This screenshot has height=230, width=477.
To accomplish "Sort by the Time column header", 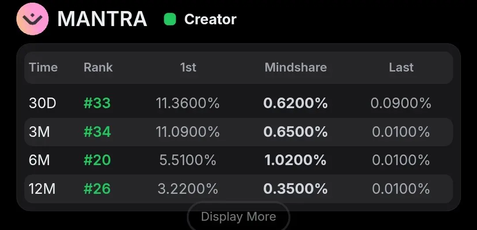I will pyautogui.click(x=43, y=68).
